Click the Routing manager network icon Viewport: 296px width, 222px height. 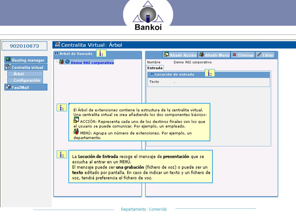8,60
